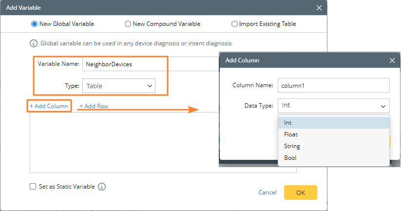Enable Set as Static Variable checkbox
402x211 pixels.
(33, 187)
